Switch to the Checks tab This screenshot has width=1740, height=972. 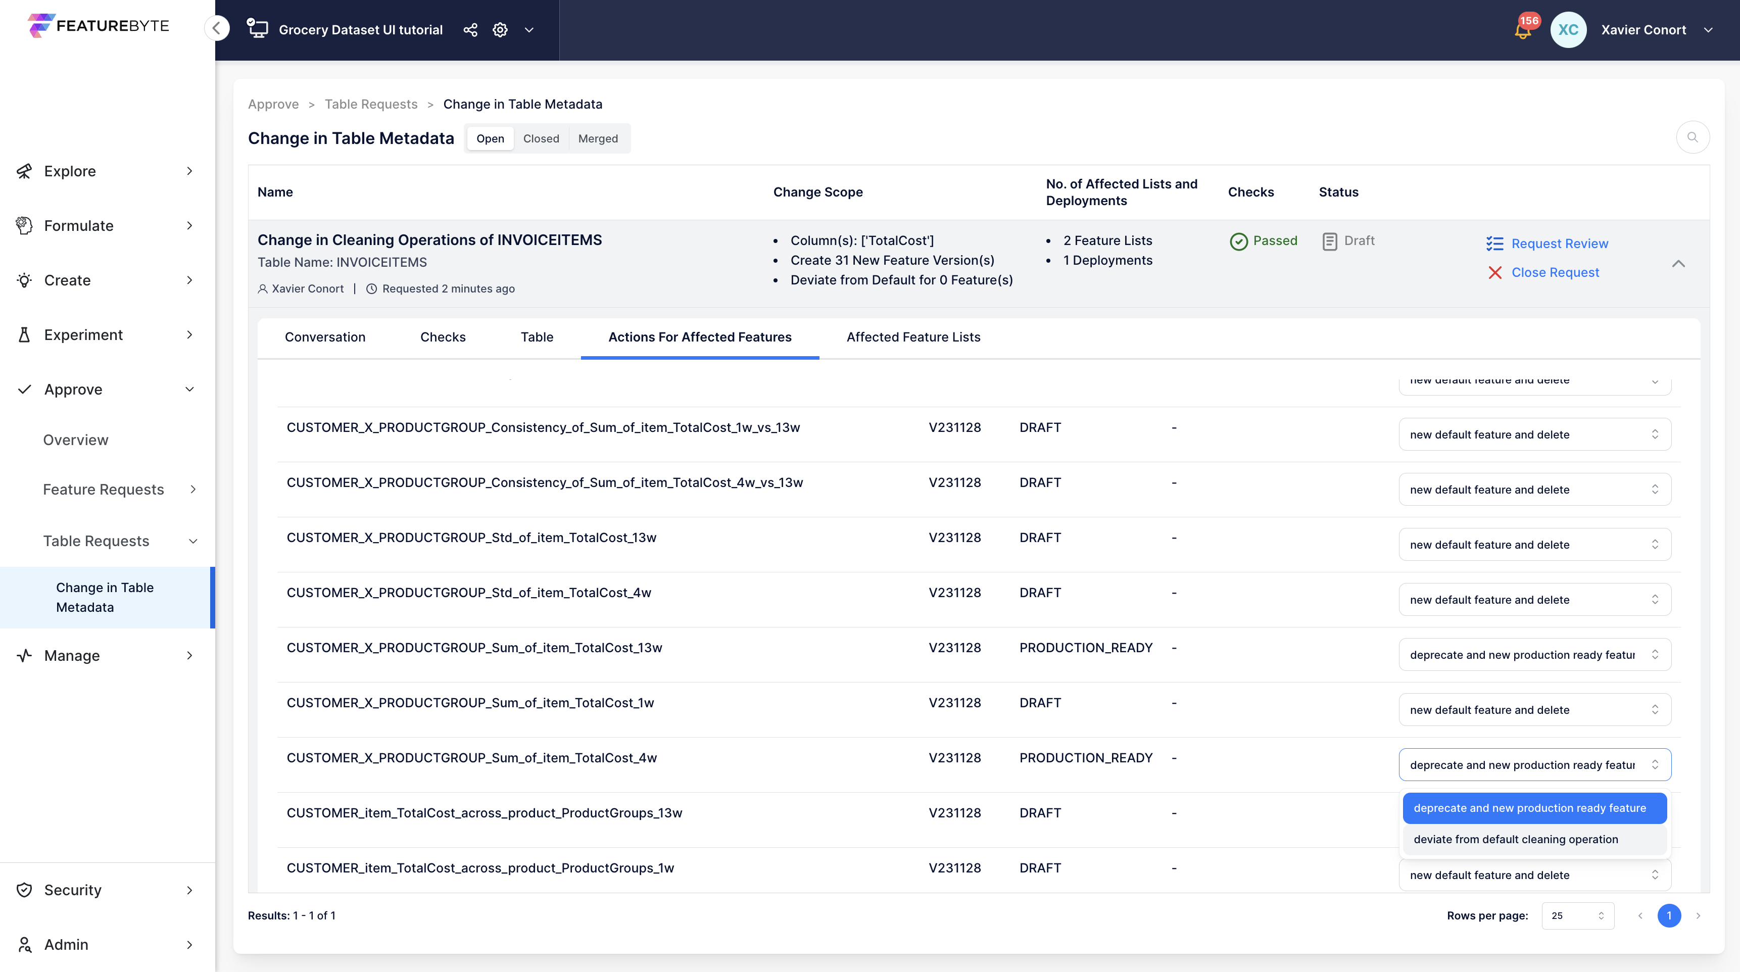(x=443, y=337)
